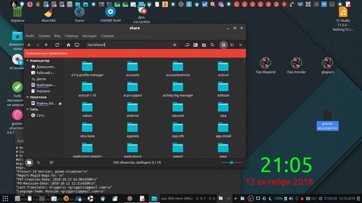The width and height of the screenshot is (362, 203).
Task: Open the Вид menu
Action: (x=57, y=36)
